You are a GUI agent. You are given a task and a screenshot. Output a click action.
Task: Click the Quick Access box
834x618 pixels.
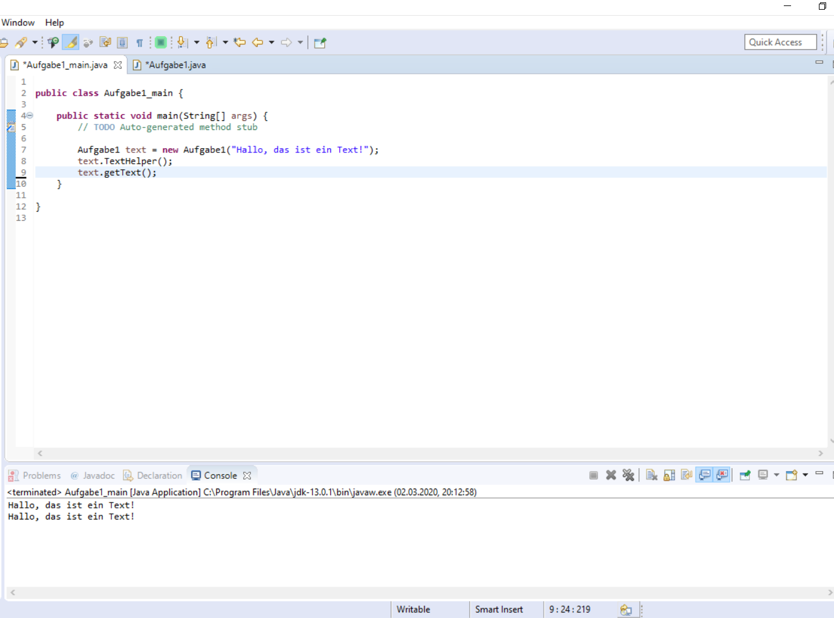tap(780, 42)
